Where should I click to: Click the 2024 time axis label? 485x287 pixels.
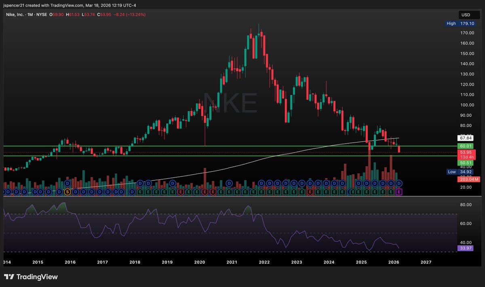[329, 262]
